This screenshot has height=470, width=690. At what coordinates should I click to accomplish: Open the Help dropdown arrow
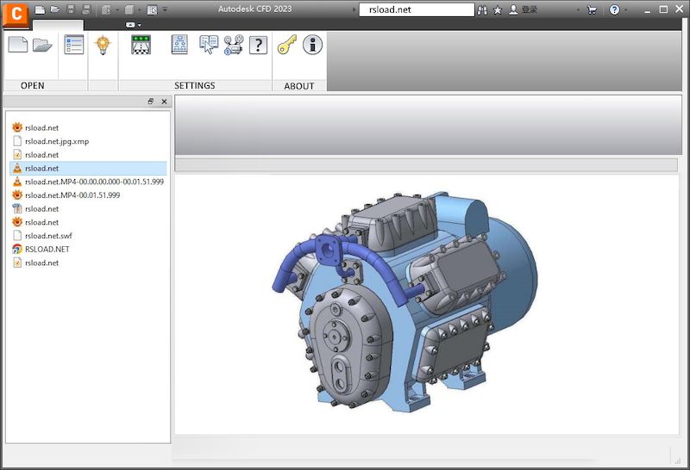coord(626,9)
